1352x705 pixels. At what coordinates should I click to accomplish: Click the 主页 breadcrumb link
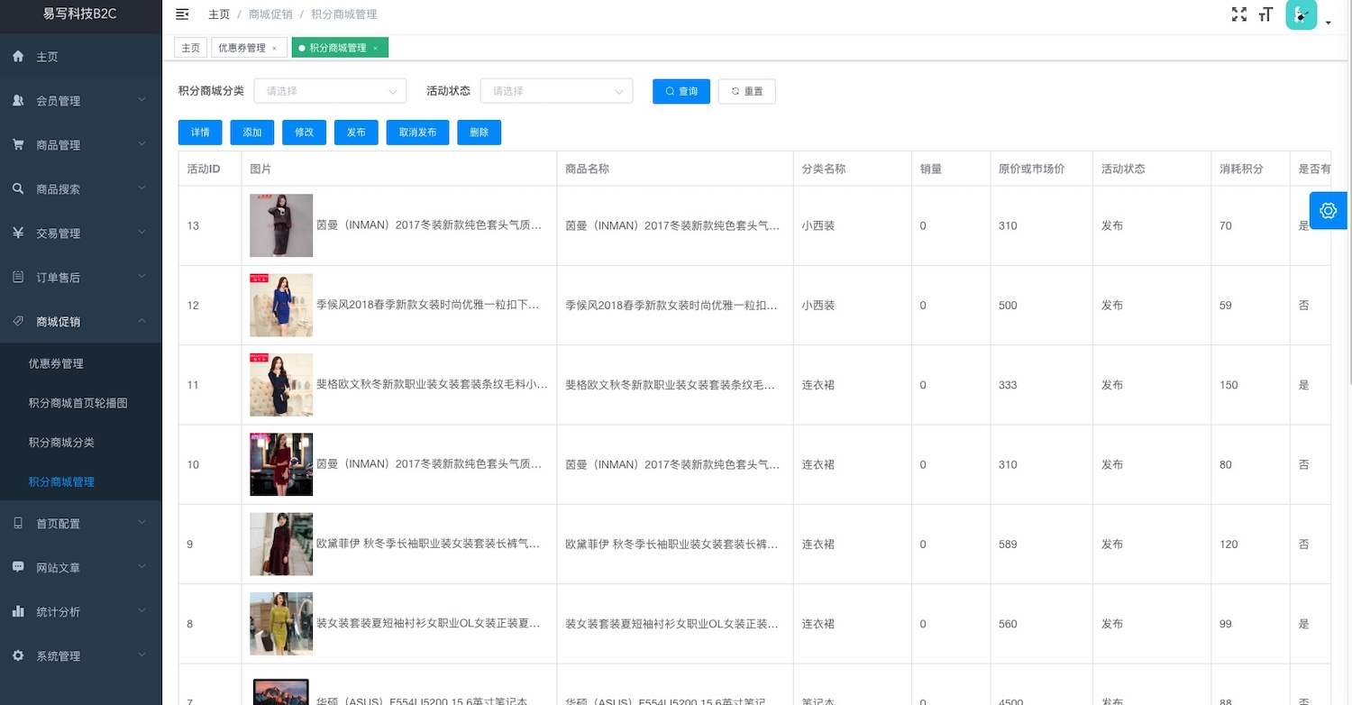tap(219, 14)
